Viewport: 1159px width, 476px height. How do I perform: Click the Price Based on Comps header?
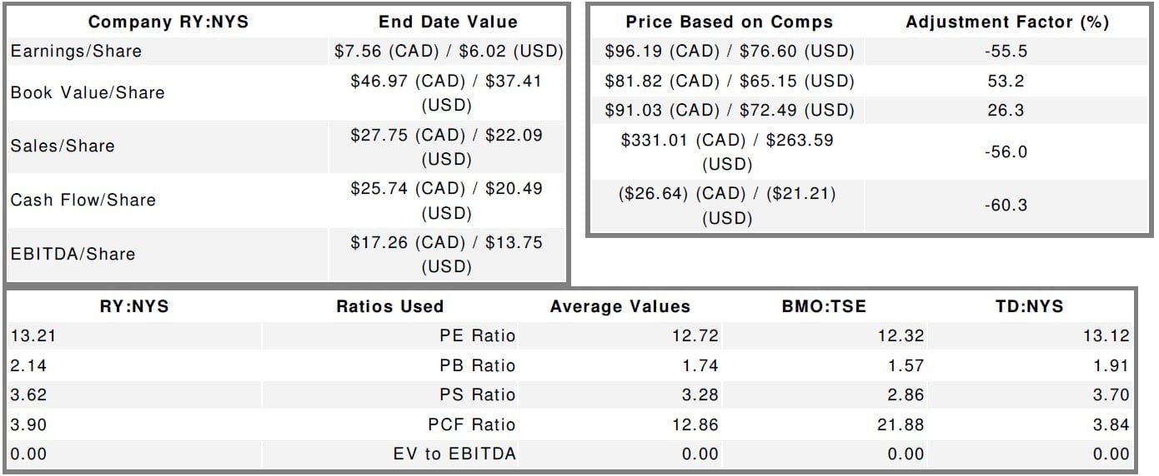click(x=729, y=22)
